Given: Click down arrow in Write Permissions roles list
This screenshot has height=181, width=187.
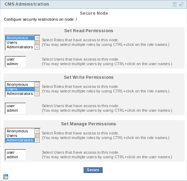Looking at the screenshot, I should coord(37,93).
